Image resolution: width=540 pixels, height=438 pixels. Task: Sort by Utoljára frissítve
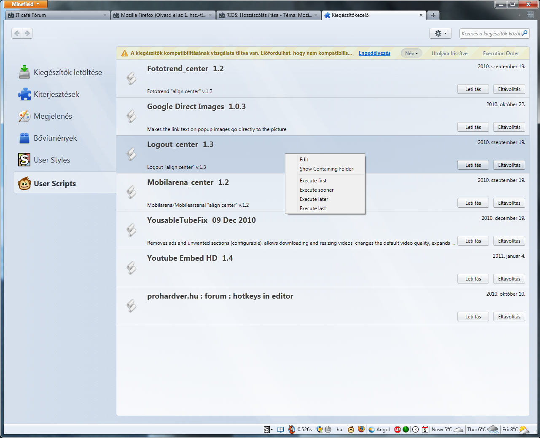[x=449, y=53]
